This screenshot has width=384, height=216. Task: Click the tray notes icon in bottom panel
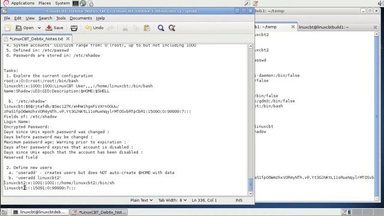pos(344,212)
